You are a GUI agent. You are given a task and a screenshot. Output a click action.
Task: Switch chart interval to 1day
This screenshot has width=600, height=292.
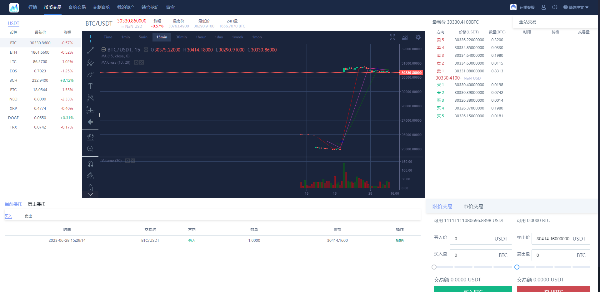[x=219, y=37]
